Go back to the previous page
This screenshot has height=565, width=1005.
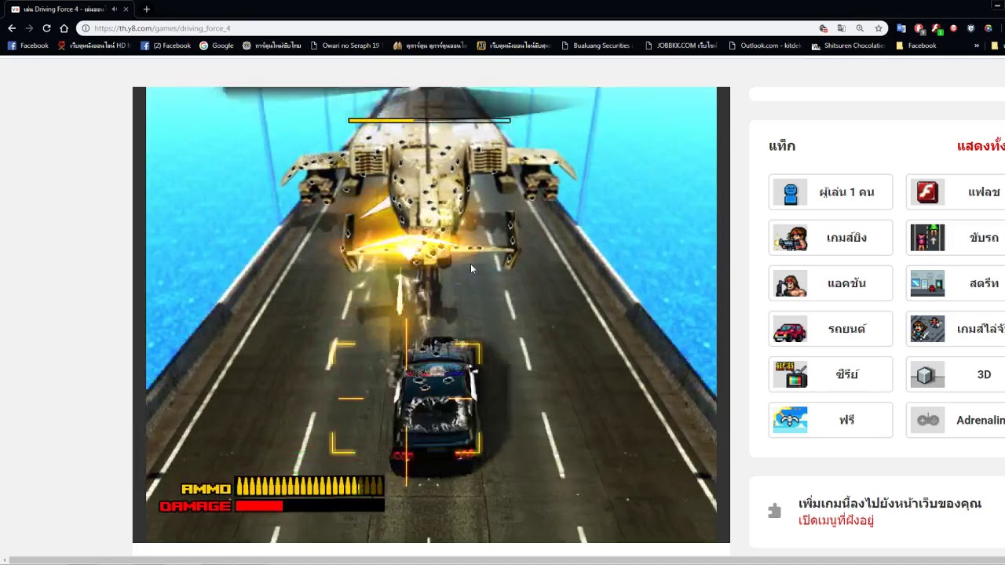pyautogui.click(x=12, y=28)
